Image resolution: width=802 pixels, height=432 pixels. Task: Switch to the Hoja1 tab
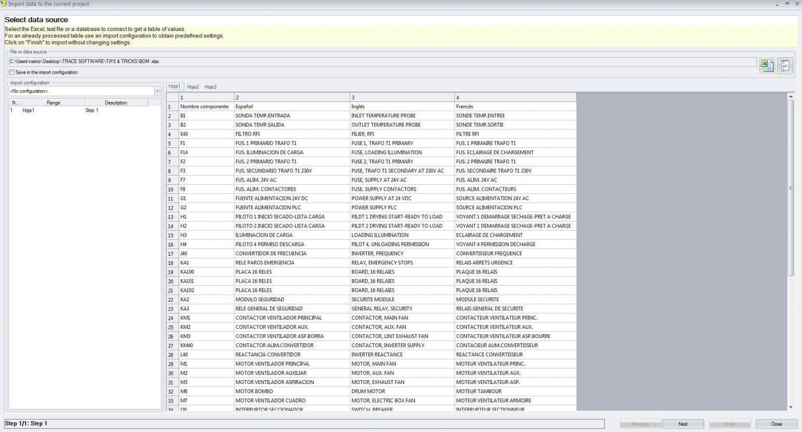coord(175,86)
